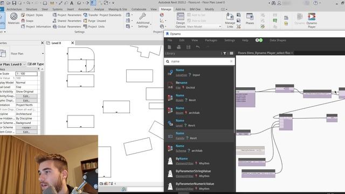
Task: Click the Save icon in Revit quick access toolbar
Action: point(14,3)
